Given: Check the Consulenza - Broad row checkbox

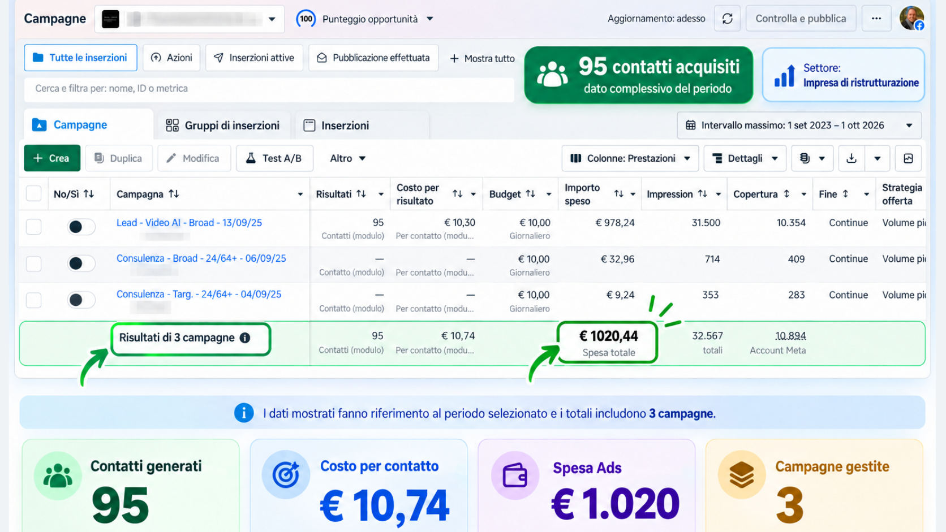Looking at the screenshot, I should click(x=34, y=263).
